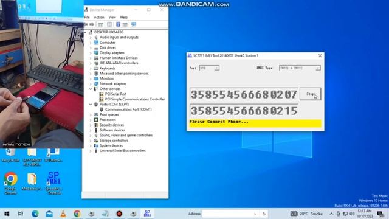
Task: Open the File menu in Device Manager
Action: coord(87,17)
